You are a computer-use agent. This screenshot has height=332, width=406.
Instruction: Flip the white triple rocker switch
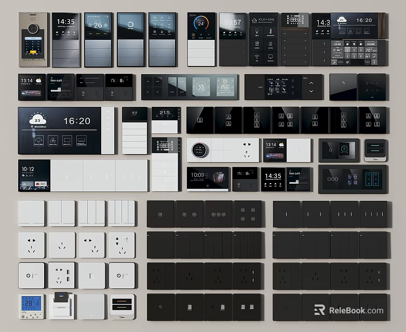click(92, 213)
